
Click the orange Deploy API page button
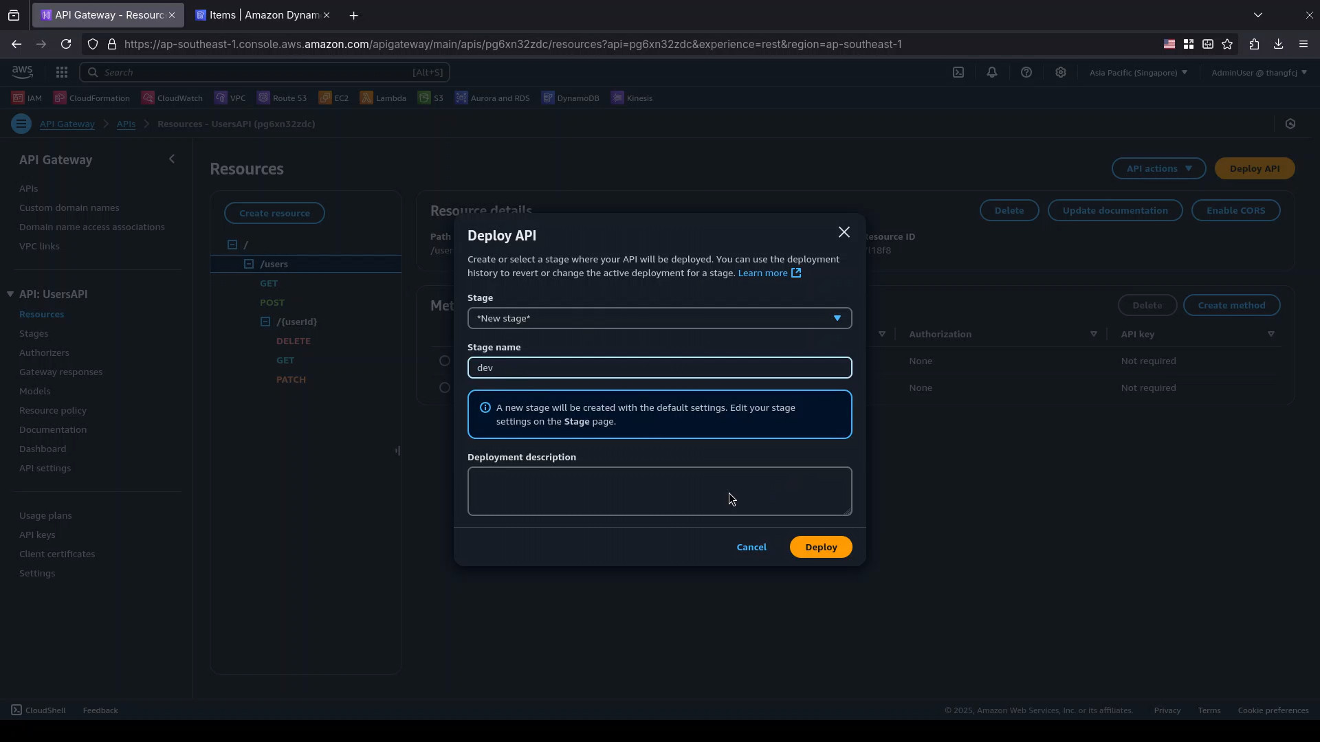[1255, 168]
